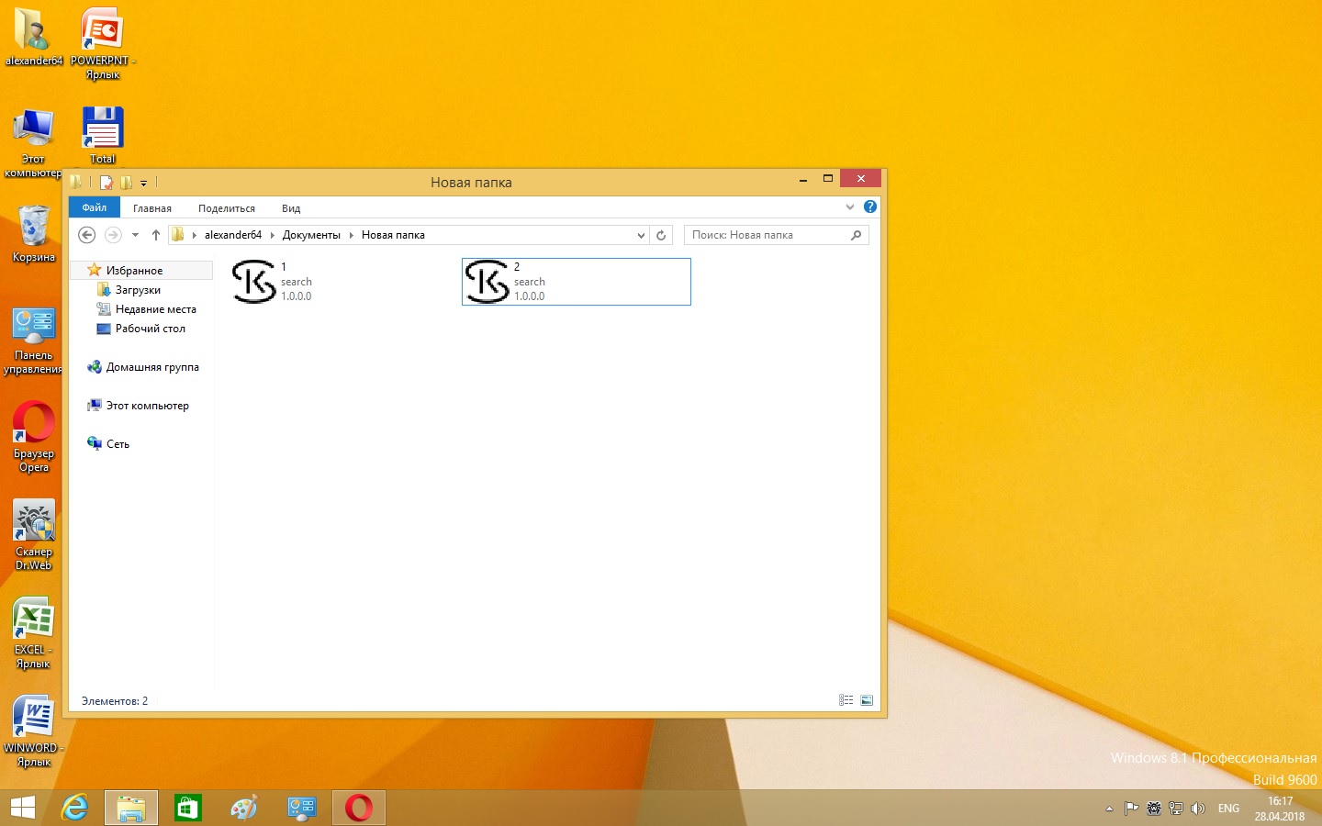The height and width of the screenshot is (826, 1322).
Task: Click the Up one level arrow
Action: (156, 235)
